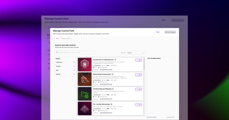Add Introduction to Cybersecurity to the path
Viewport: 229px width, 120px height.
pyautogui.click(x=138, y=60)
